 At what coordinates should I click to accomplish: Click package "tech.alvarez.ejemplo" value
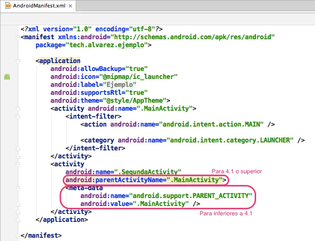[107, 45]
